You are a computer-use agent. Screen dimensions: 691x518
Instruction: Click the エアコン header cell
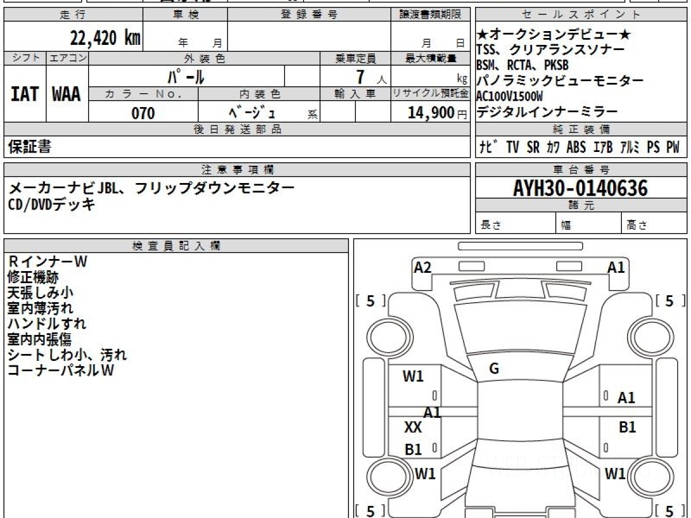point(67,58)
